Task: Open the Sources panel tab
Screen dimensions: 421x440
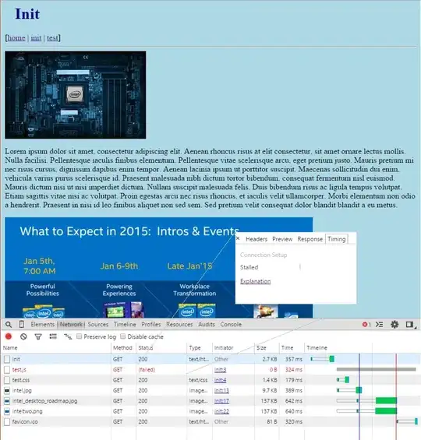Action: tap(98, 325)
